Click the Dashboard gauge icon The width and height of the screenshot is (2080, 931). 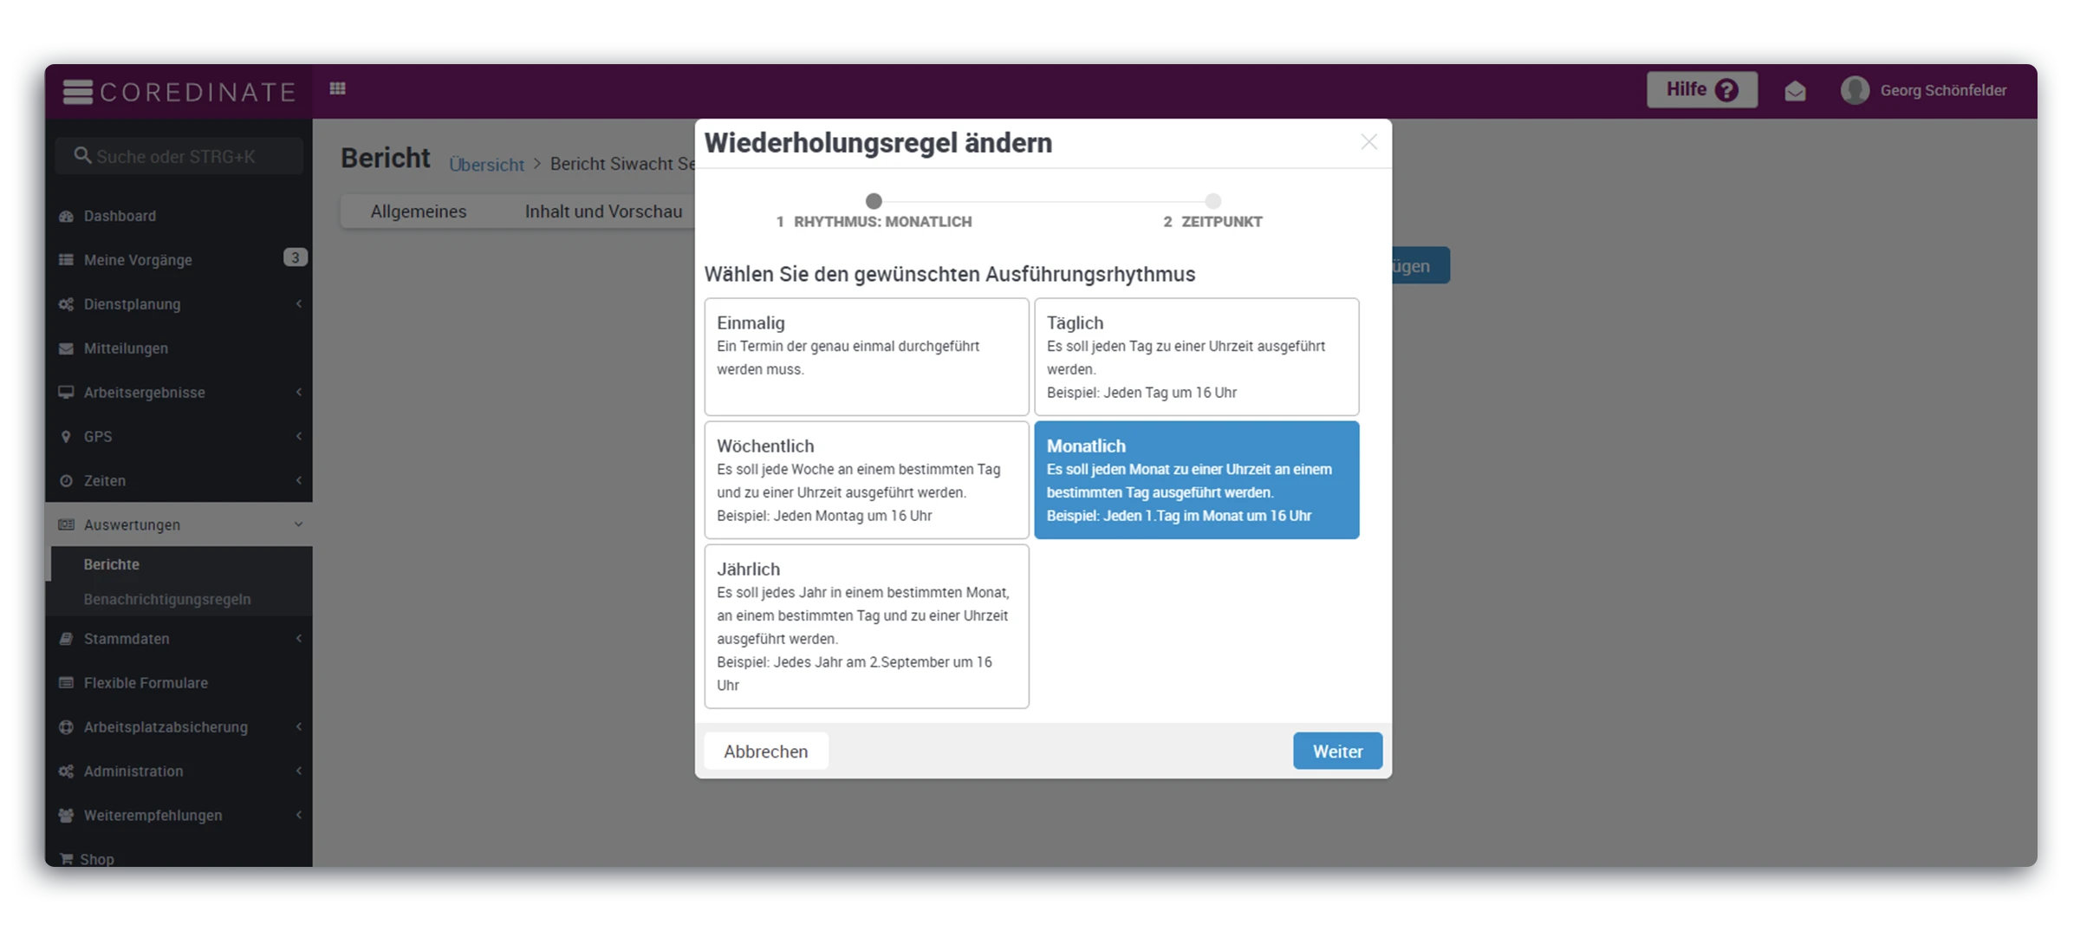pos(66,216)
